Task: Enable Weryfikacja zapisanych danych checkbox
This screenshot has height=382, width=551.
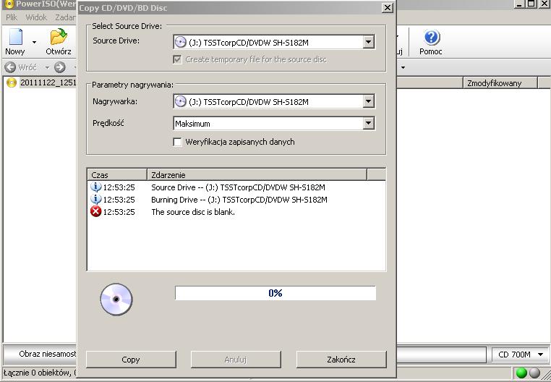Action: (177, 142)
